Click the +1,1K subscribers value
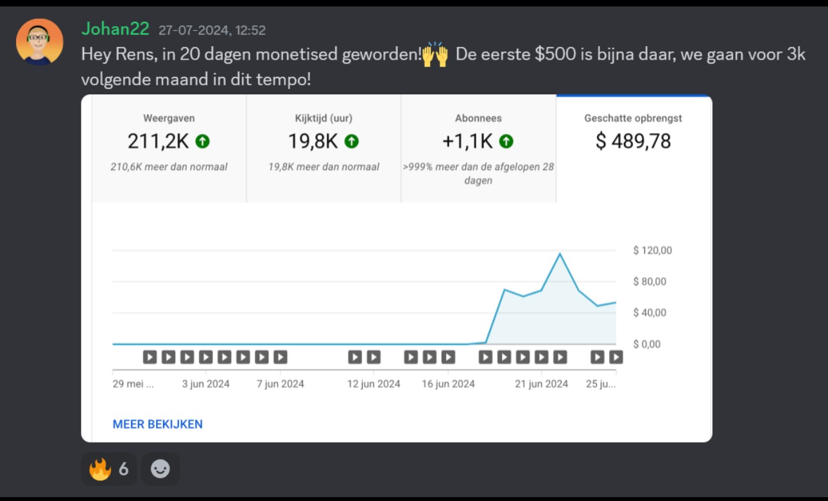 (x=468, y=141)
